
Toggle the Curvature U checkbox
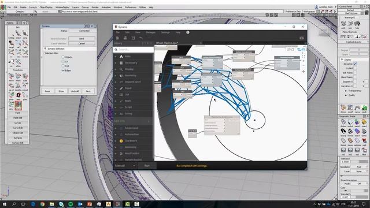(355, 86)
